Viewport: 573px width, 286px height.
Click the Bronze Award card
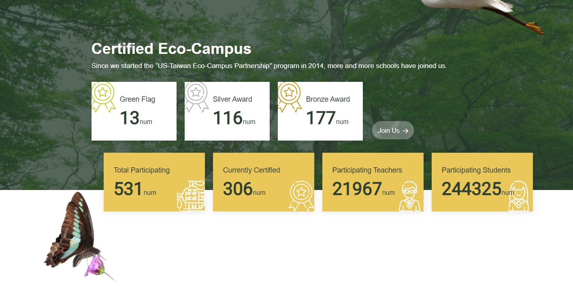point(320,111)
